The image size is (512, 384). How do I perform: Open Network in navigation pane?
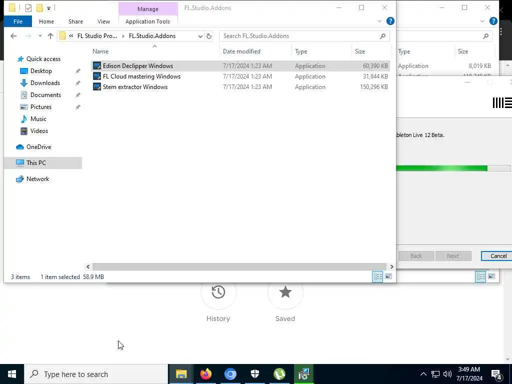coord(37,179)
